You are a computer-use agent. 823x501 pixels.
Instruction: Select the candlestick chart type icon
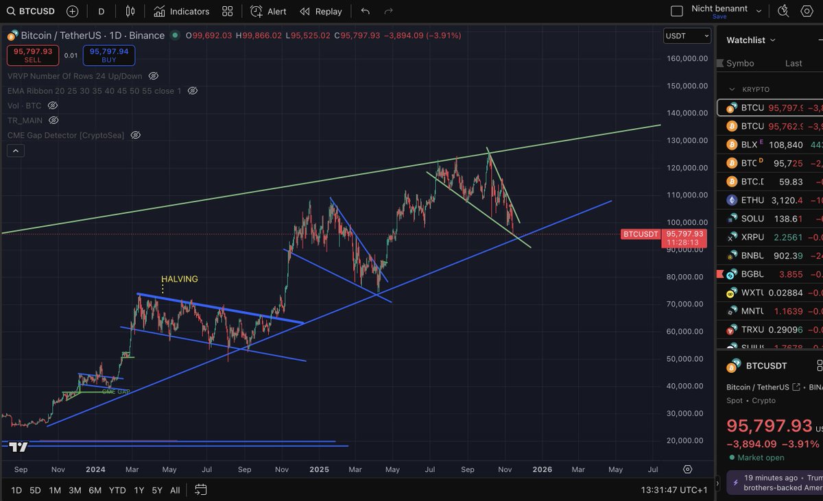(x=128, y=11)
